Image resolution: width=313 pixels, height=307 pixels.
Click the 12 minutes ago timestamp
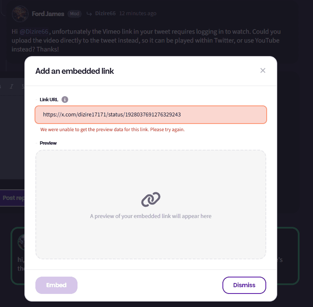click(138, 13)
